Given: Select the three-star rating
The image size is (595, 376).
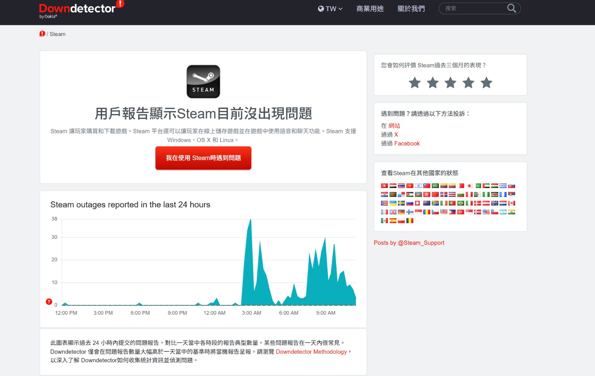Looking at the screenshot, I should click(450, 83).
